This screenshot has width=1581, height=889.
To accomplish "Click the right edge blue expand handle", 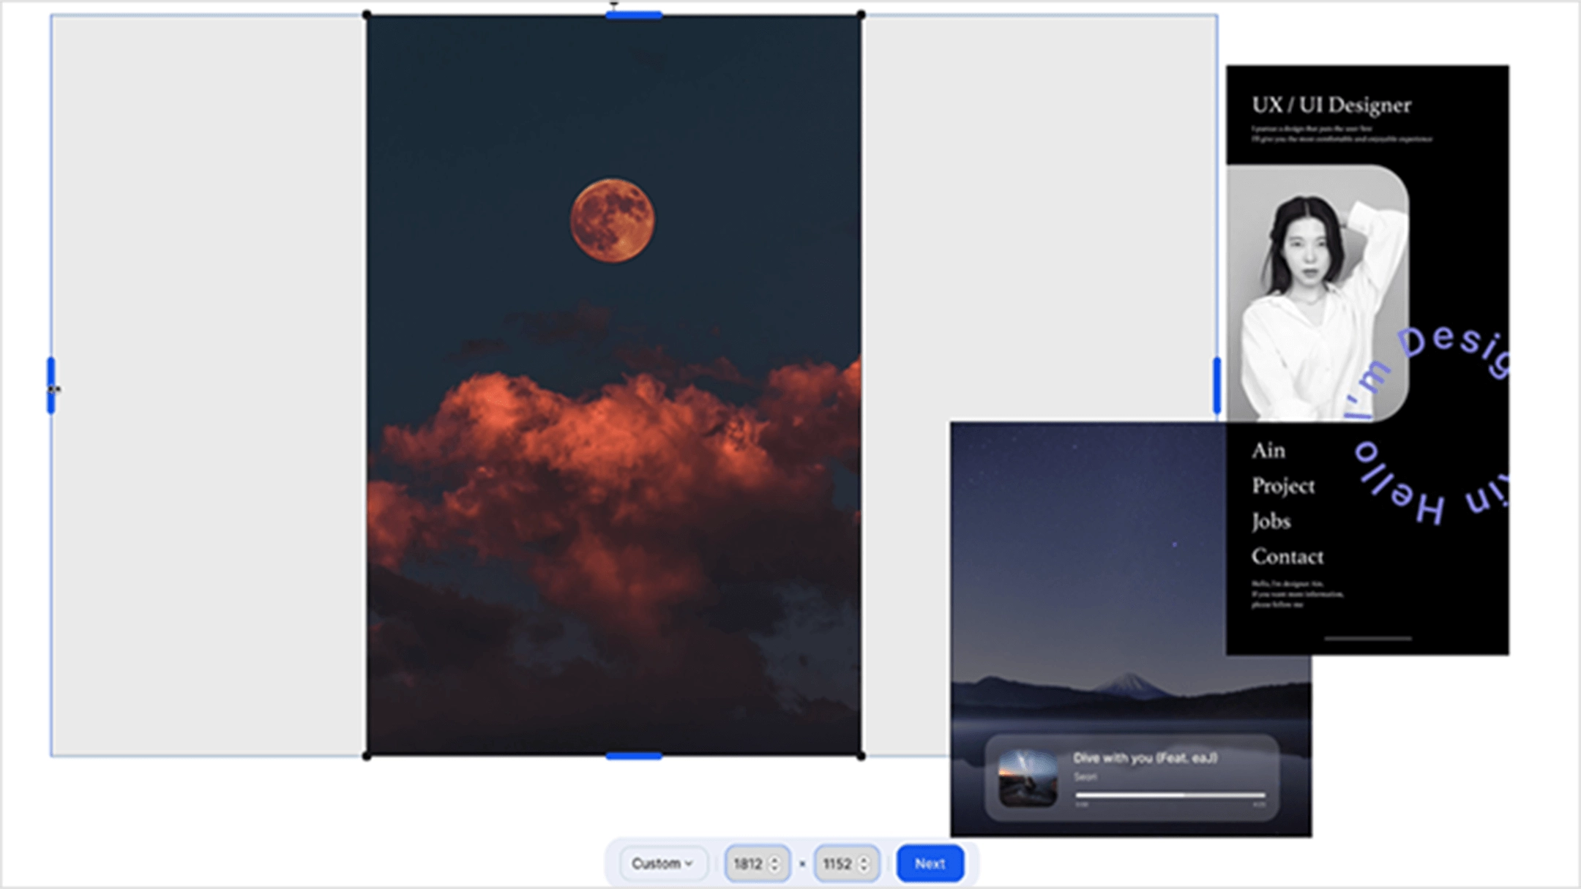I will (1216, 386).
